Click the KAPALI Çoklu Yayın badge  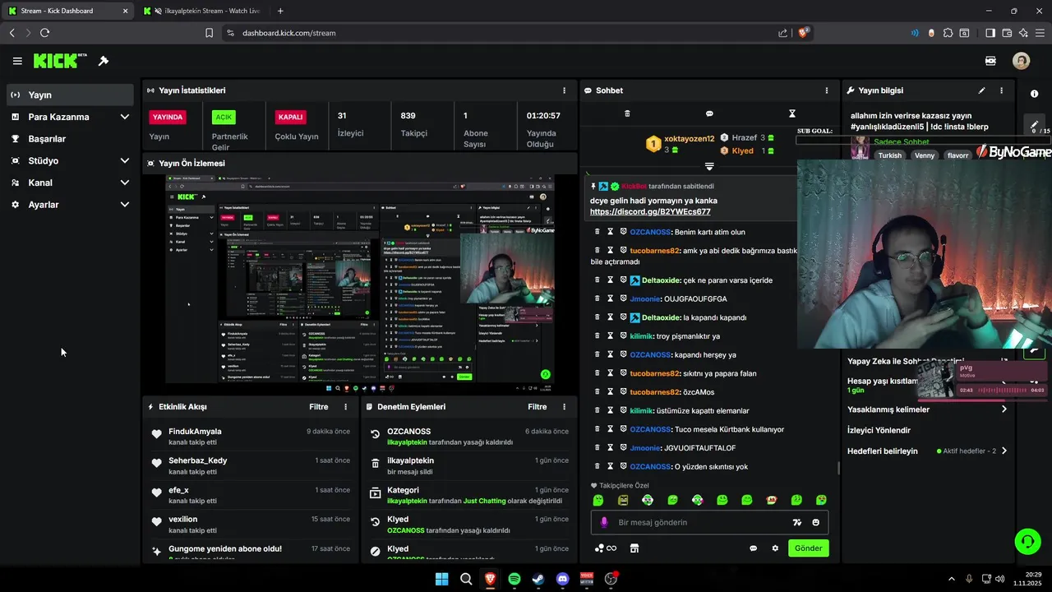pos(290,117)
